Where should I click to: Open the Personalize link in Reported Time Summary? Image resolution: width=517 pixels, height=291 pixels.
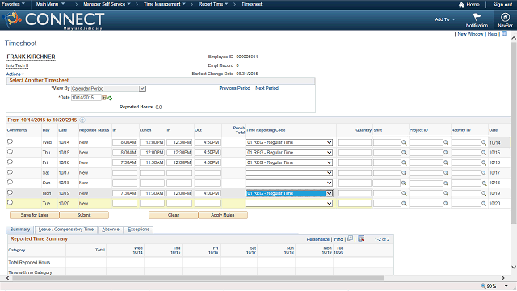[x=317, y=239]
